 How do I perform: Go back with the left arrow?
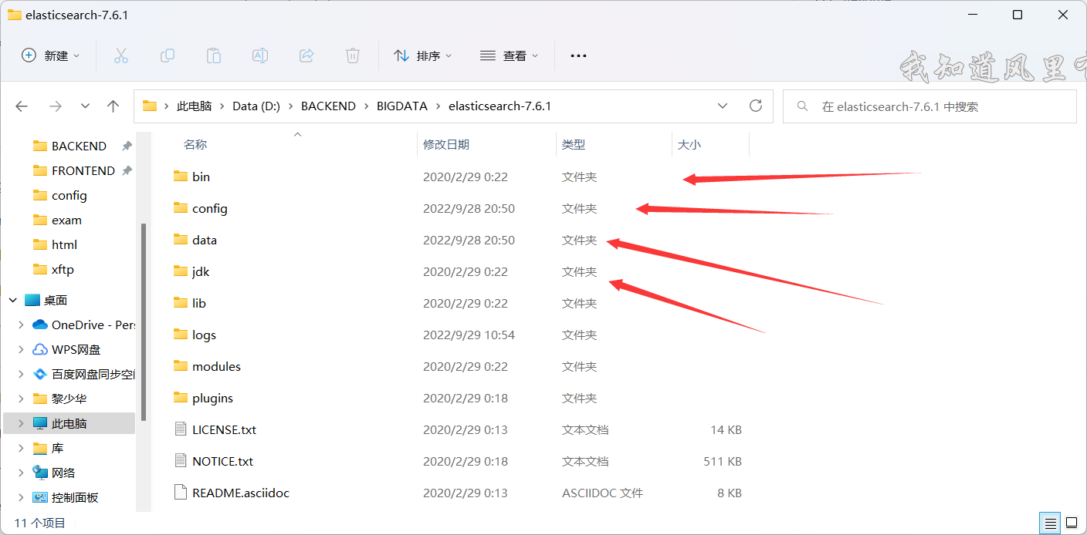(22, 106)
